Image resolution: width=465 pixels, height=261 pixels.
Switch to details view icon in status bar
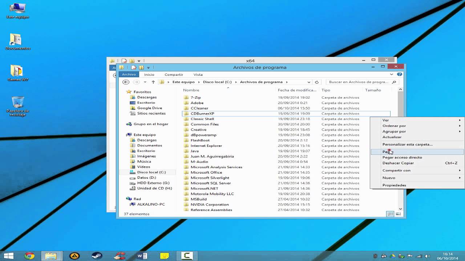point(390,214)
